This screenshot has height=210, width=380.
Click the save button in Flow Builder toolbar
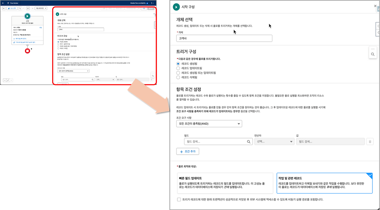pos(144,8)
